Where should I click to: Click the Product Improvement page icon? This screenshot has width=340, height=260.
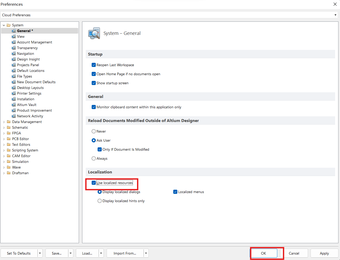coord(14,110)
